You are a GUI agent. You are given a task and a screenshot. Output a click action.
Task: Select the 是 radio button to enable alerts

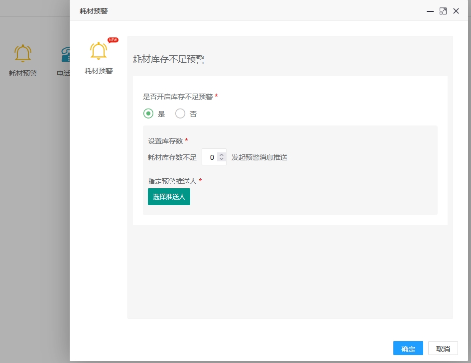pyautogui.click(x=148, y=114)
